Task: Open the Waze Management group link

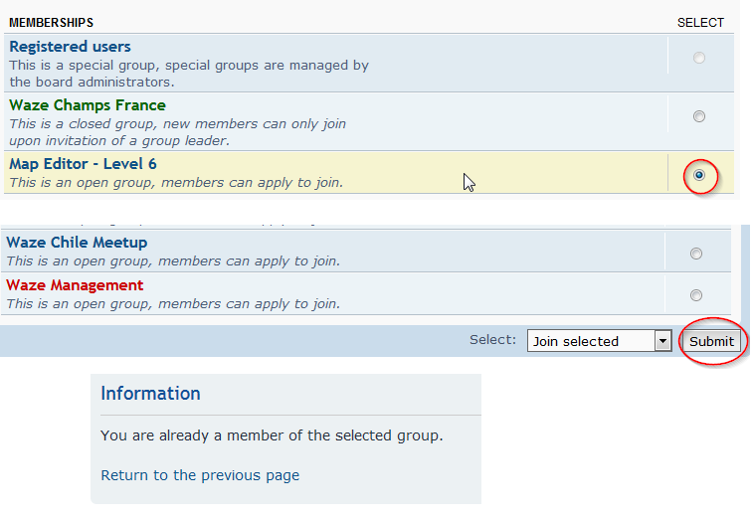Action: [x=75, y=285]
